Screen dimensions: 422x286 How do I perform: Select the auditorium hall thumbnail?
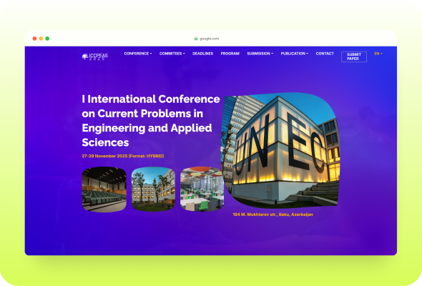tap(104, 189)
